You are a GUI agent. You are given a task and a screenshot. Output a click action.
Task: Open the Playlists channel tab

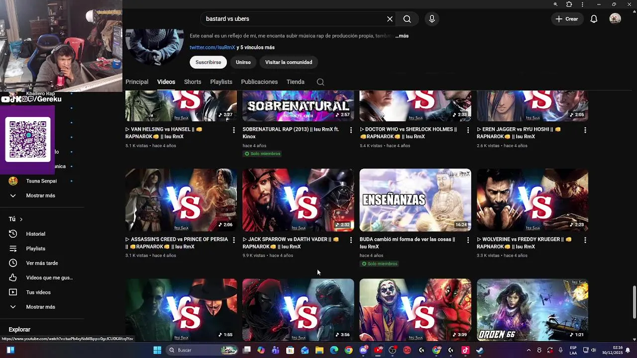click(221, 82)
